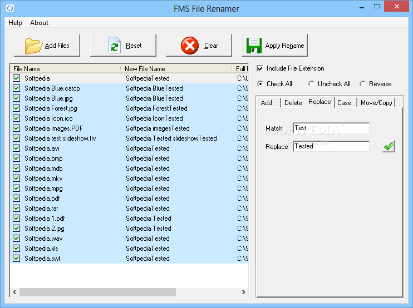Click the Add Files folder icon
The height and width of the screenshot is (308, 413).
click(34, 46)
